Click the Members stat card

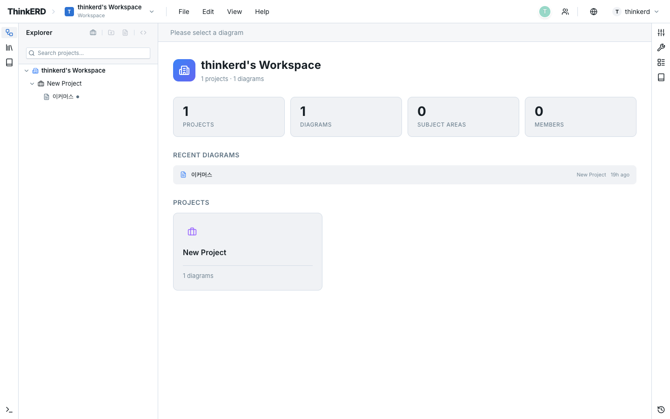tap(581, 117)
